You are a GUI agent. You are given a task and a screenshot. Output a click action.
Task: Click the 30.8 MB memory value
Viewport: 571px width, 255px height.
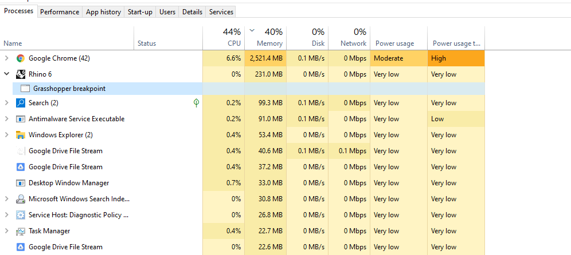pos(270,199)
